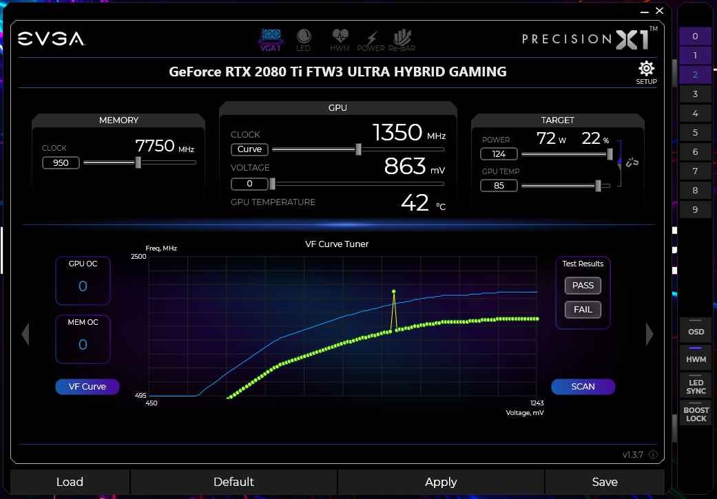The image size is (717, 499).
Task: Open the Re-BAR icon tab
Action: tap(402, 40)
